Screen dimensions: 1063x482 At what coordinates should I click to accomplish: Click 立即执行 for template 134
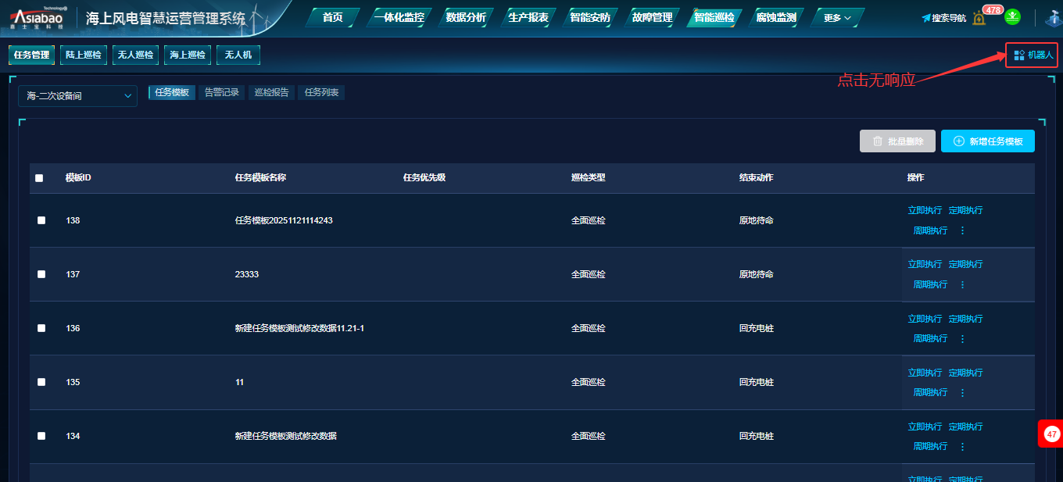coord(925,427)
